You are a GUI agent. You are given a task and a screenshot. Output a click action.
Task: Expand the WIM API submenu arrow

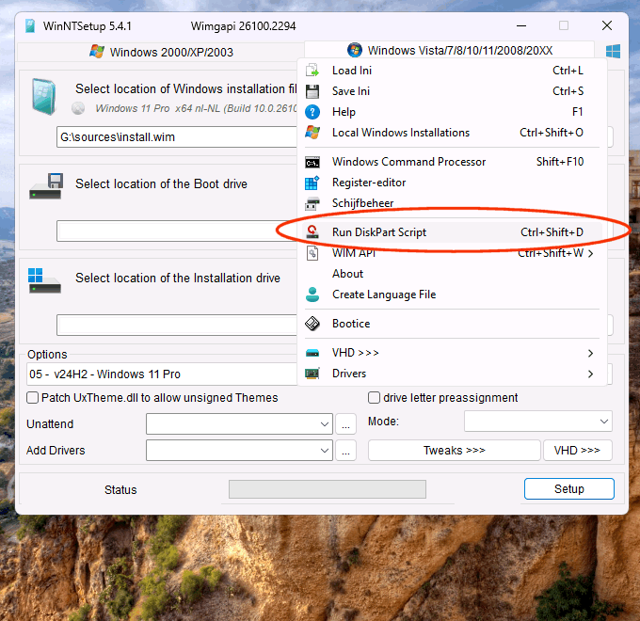591,253
